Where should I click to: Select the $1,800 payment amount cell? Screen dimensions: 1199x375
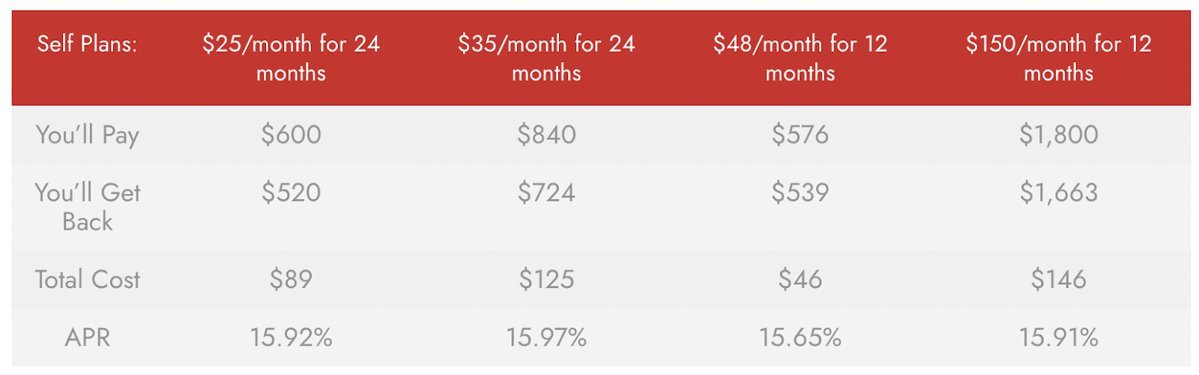coord(1058,134)
